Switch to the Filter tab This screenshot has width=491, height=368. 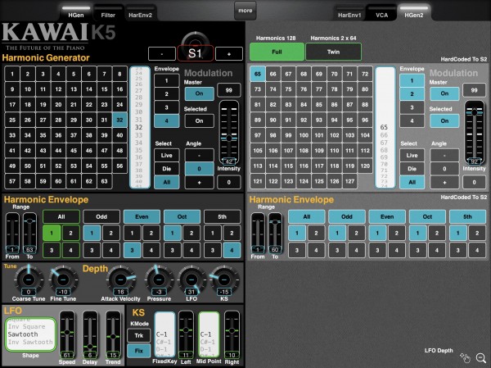coord(108,12)
